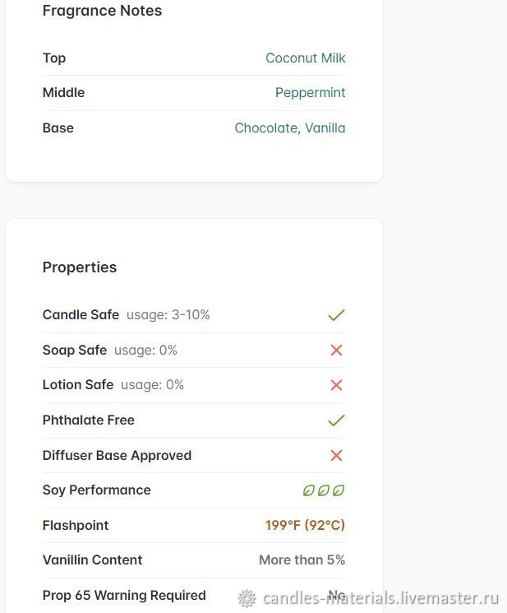The image size is (507, 613).
Task: Click the Prop 65 Warning Required label
Action: tap(124, 595)
